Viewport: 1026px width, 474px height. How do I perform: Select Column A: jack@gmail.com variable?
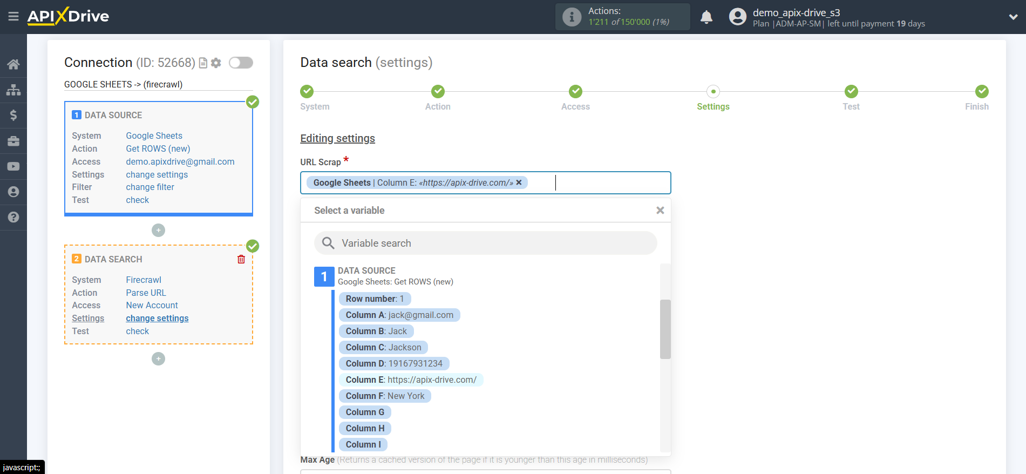tap(399, 315)
